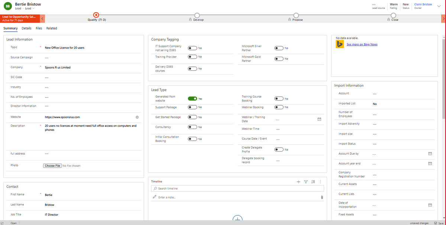Image resolution: width=446 pixels, height=225 pixels.
Task: Click the Bing logo icon
Action: tap(340, 44)
